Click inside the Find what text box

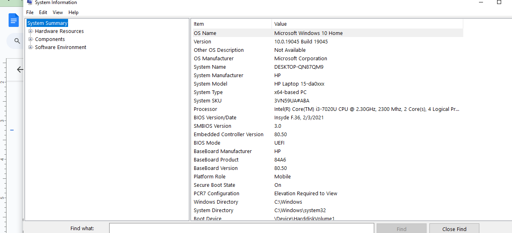[241, 228]
